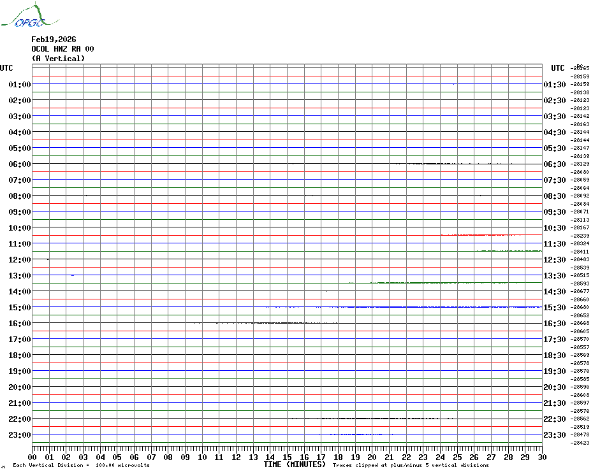Click the 12:00 hour label on left axis
This screenshot has height=474, width=593.
(20, 260)
